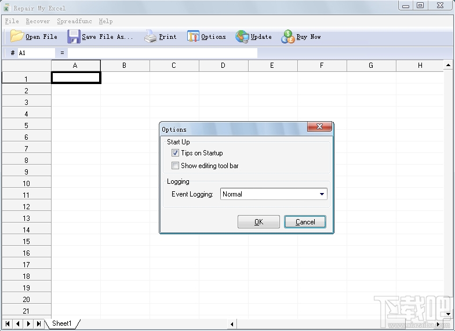Click the Open File folder icon

click(17, 37)
